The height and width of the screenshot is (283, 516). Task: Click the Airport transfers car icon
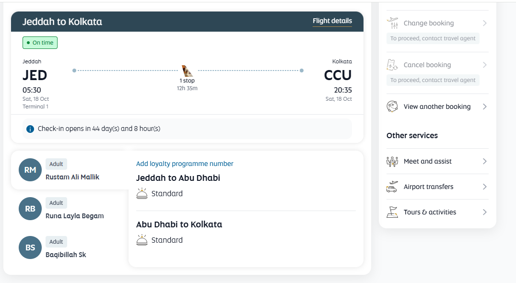[x=392, y=187]
